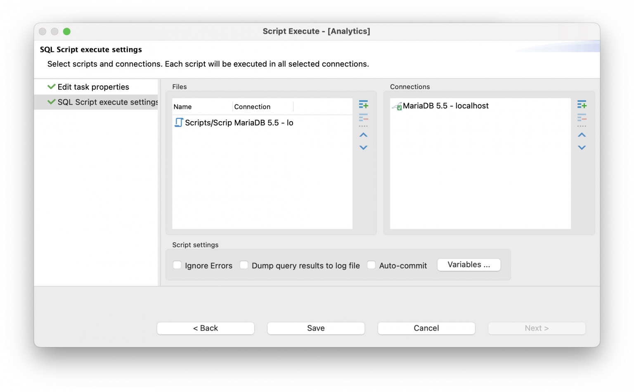Select the MariaDB 5.5 localhost connection entry
The width and height of the screenshot is (634, 392).
pos(447,106)
